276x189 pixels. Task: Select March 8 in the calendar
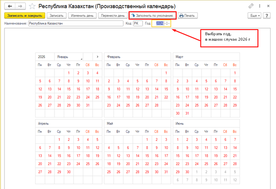pyautogui.click(x=235, y=81)
